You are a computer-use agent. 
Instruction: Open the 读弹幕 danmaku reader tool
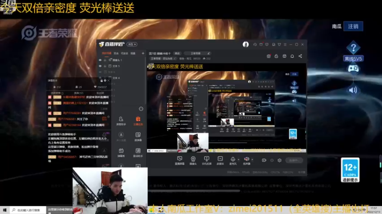pos(138,137)
